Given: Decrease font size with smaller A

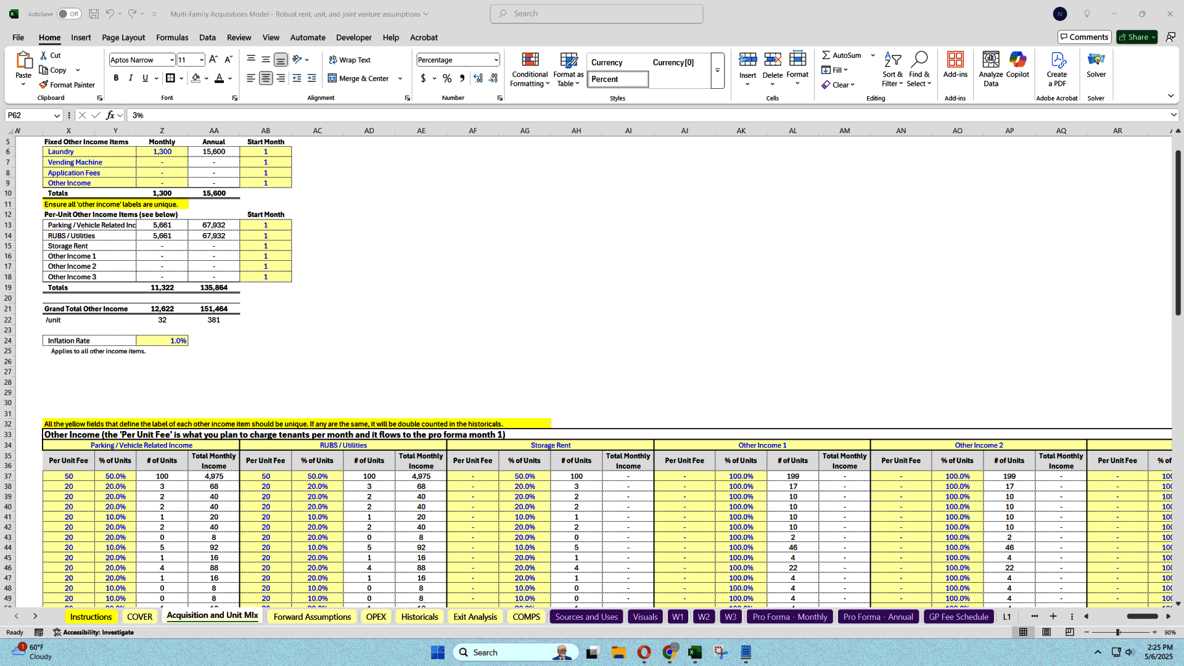Looking at the screenshot, I should (x=228, y=60).
